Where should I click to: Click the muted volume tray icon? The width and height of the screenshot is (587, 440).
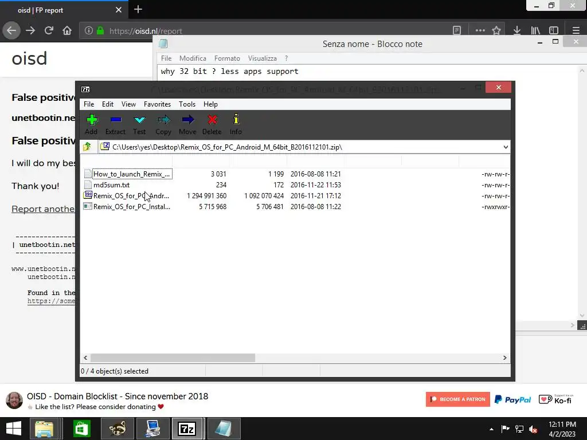click(533, 429)
